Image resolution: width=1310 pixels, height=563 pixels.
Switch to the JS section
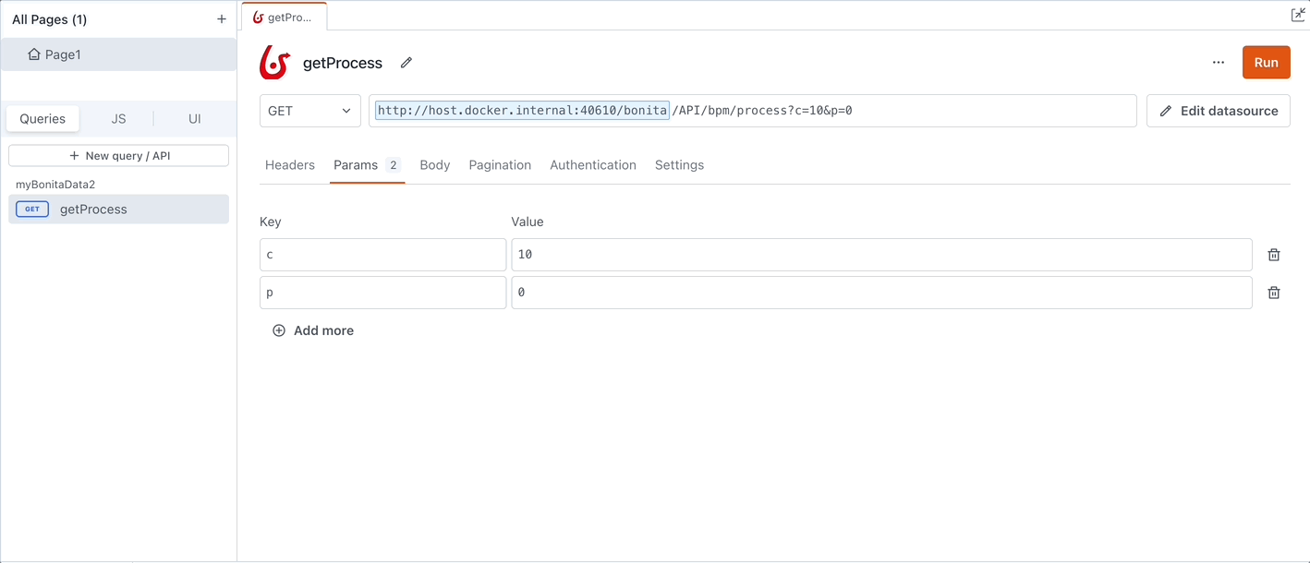tap(118, 119)
